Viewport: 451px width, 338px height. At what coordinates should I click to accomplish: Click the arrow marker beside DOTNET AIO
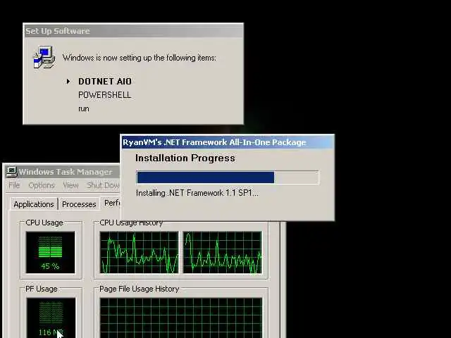point(68,82)
